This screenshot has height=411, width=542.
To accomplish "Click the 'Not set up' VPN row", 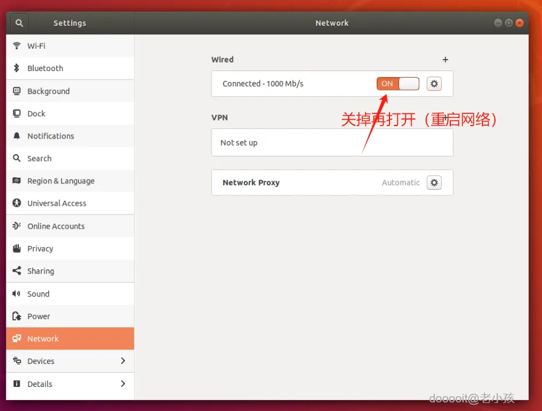I will (332, 142).
